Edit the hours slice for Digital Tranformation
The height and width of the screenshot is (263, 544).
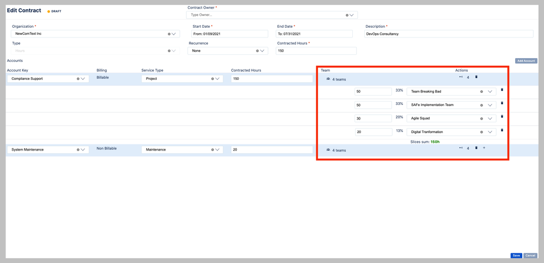click(x=374, y=132)
